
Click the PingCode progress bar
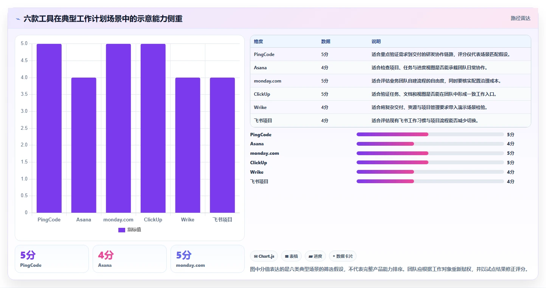(430, 134)
